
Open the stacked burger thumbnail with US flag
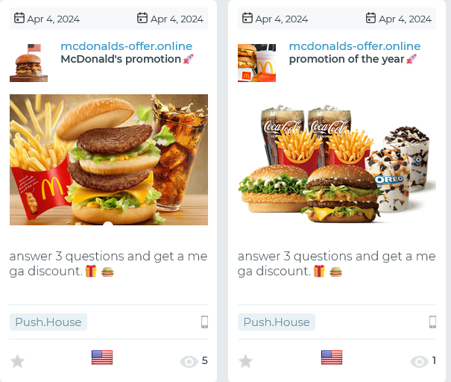[x=29, y=63]
